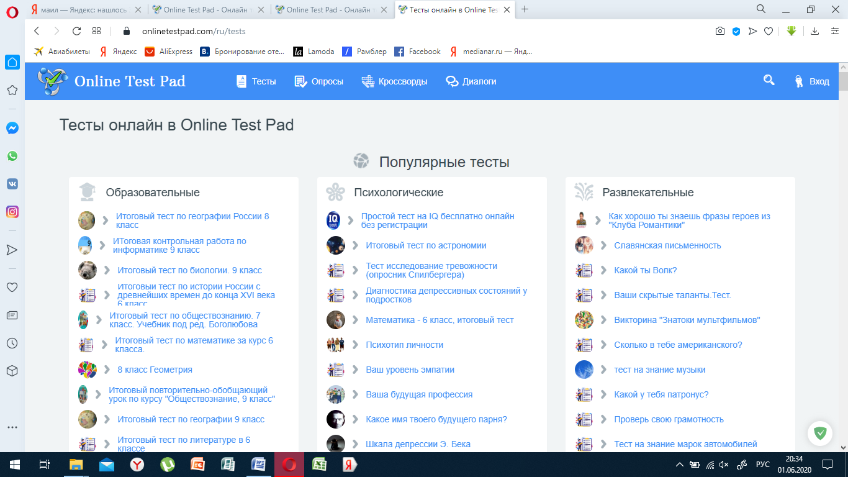The width and height of the screenshot is (848, 477).
Task: Open Опросы in site navigation
Action: coord(318,81)
